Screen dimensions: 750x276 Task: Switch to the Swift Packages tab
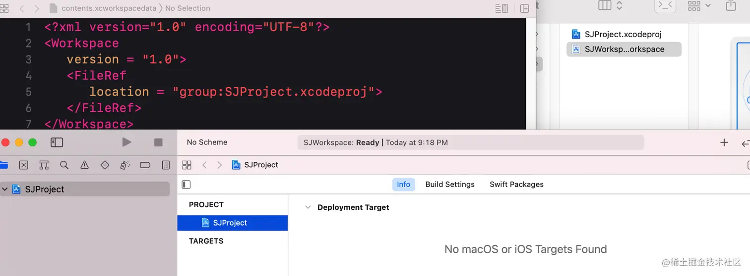pos(516,184)
